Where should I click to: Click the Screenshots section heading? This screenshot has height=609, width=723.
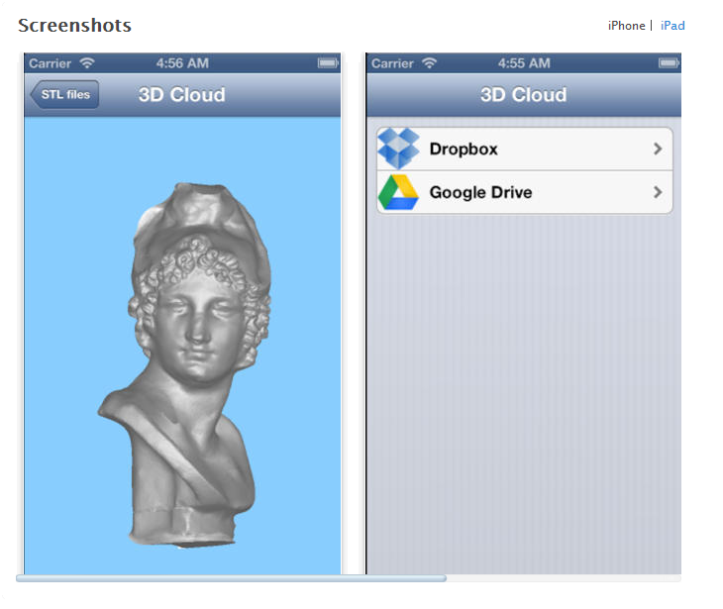[74, 26]
